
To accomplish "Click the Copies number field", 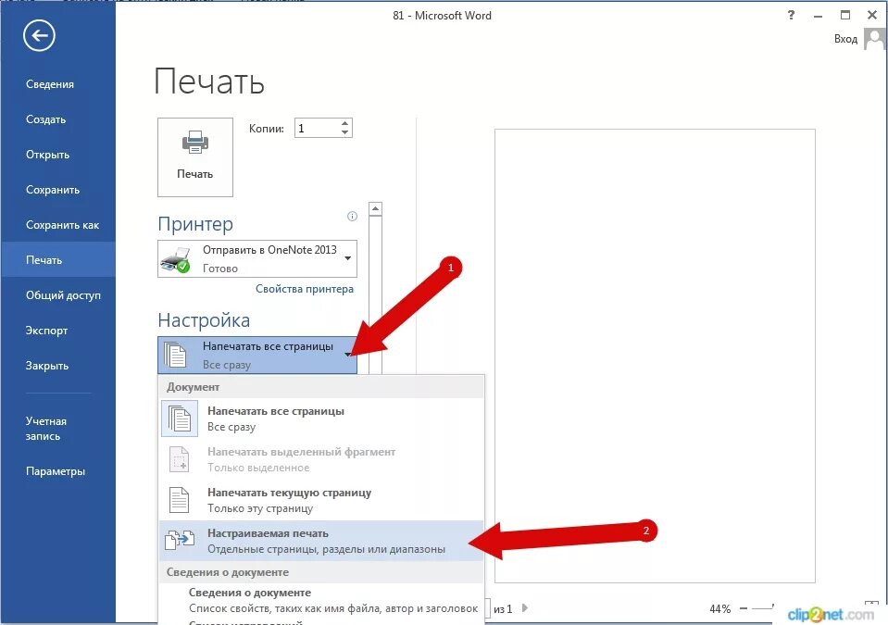I will point(317,128).
